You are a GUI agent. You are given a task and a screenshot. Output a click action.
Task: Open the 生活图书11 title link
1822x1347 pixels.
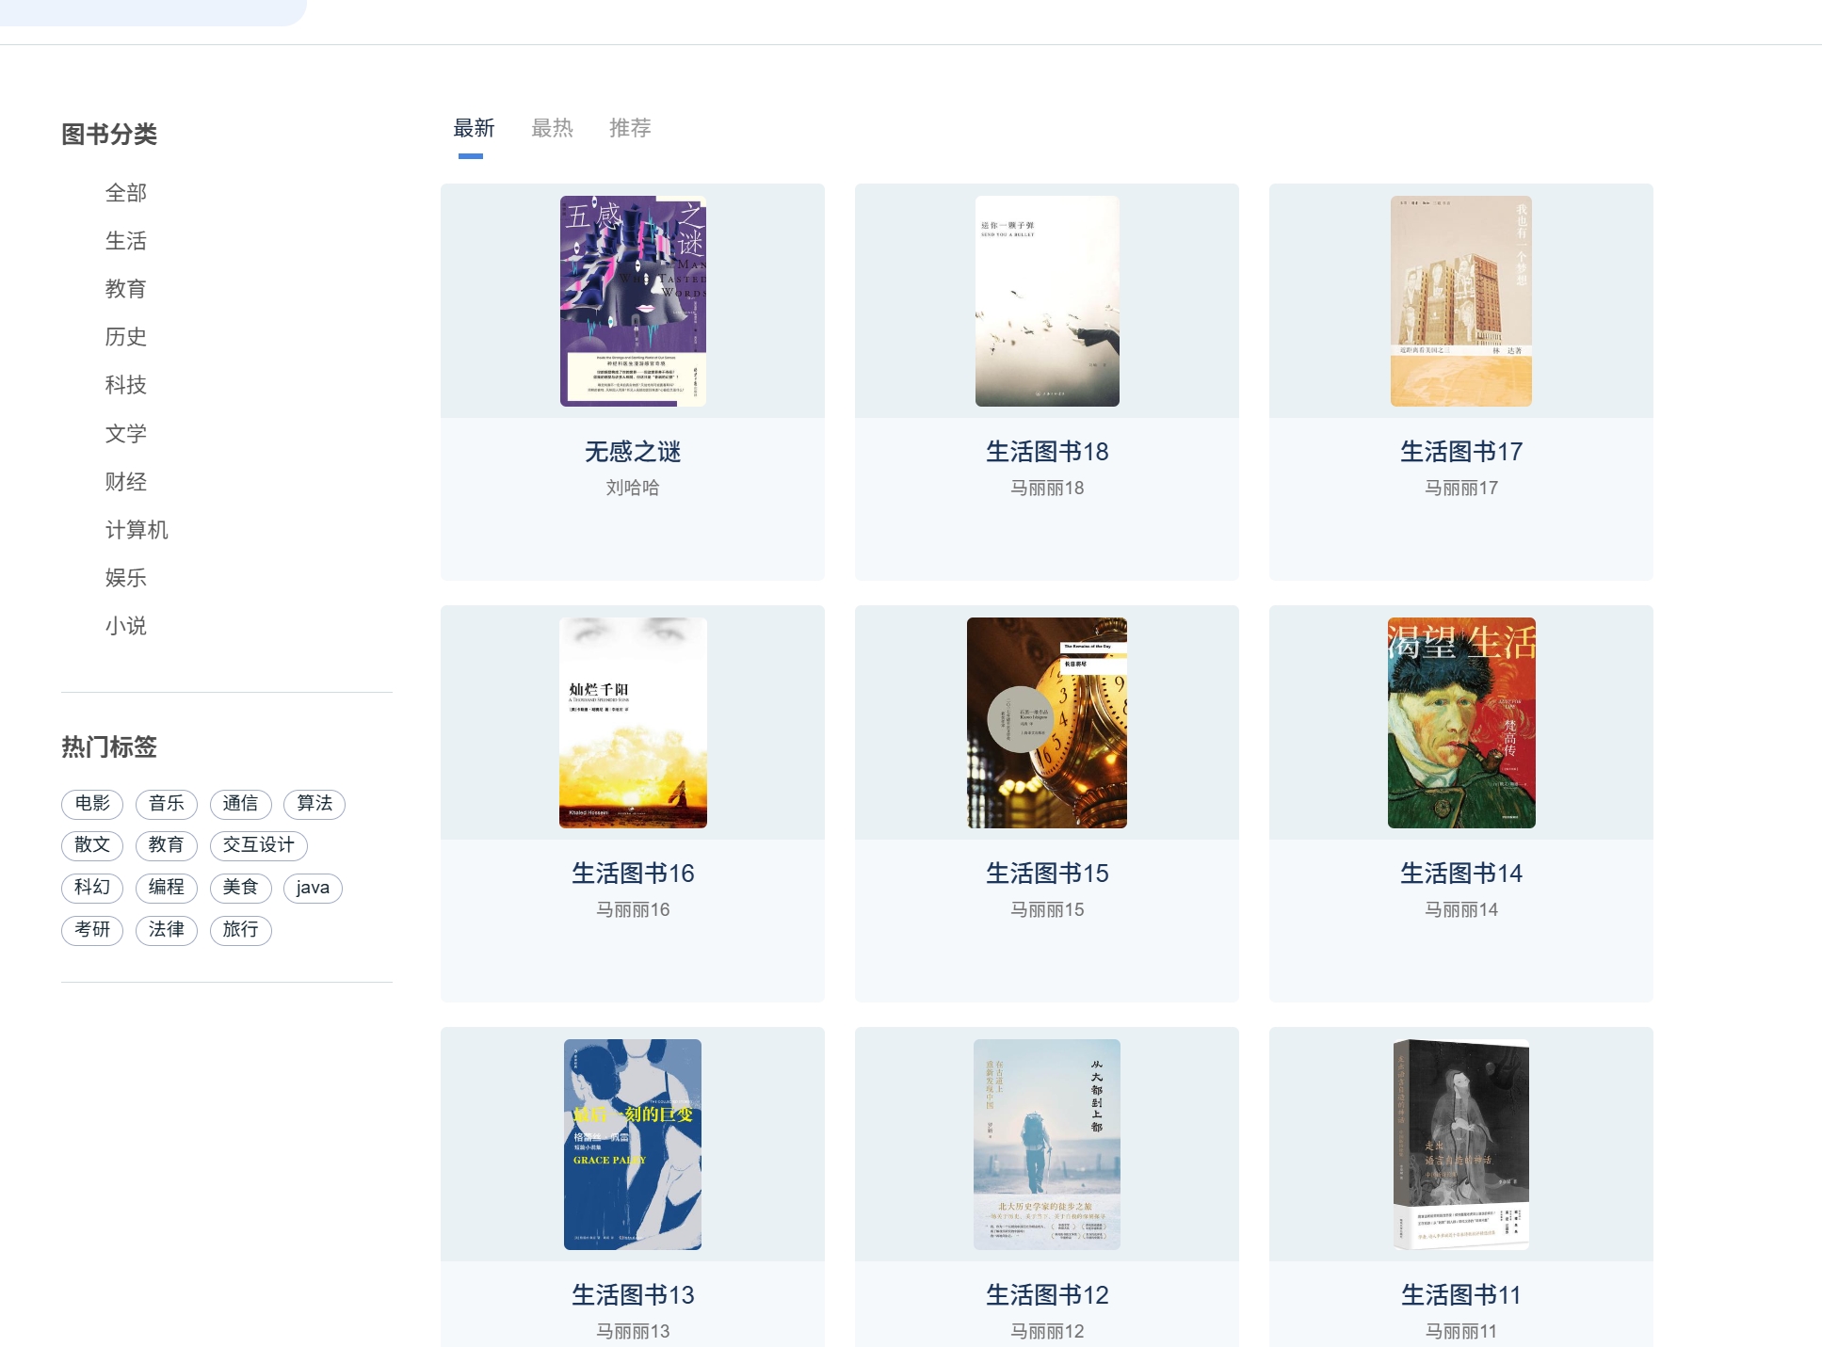point(1460,1295)
